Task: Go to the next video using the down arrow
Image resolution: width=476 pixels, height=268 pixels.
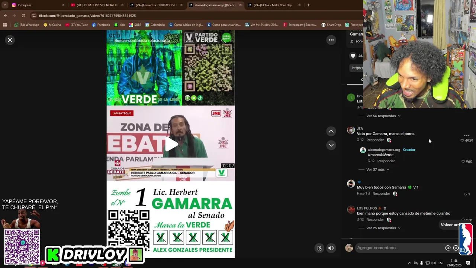Action: (331, 145)
